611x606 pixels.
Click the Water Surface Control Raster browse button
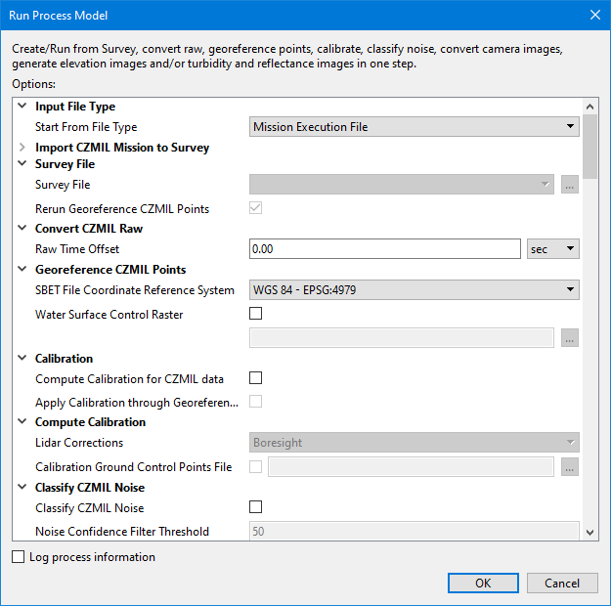coord(570,337)
